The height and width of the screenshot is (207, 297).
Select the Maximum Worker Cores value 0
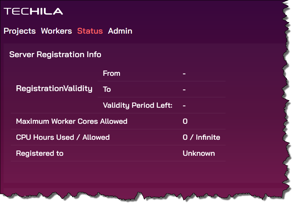pos(185,121)
